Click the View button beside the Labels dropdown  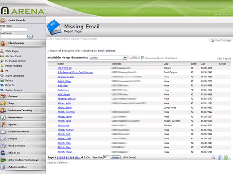pyautogui.click(x=134, y=57)
